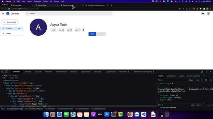Screen dimensions: 213x119
Task: Open the Chrome extensions puzzle icon
Action: click(x=201, y=9)
